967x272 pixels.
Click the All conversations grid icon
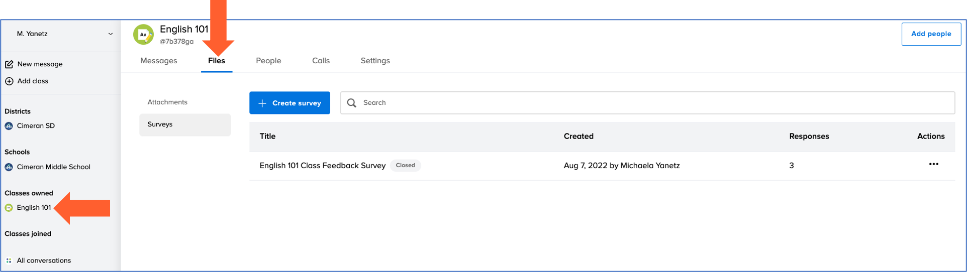9,260
